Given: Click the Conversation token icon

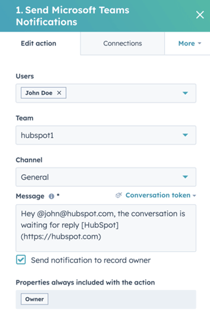Looking at the screenshot, I should [119, 195].
